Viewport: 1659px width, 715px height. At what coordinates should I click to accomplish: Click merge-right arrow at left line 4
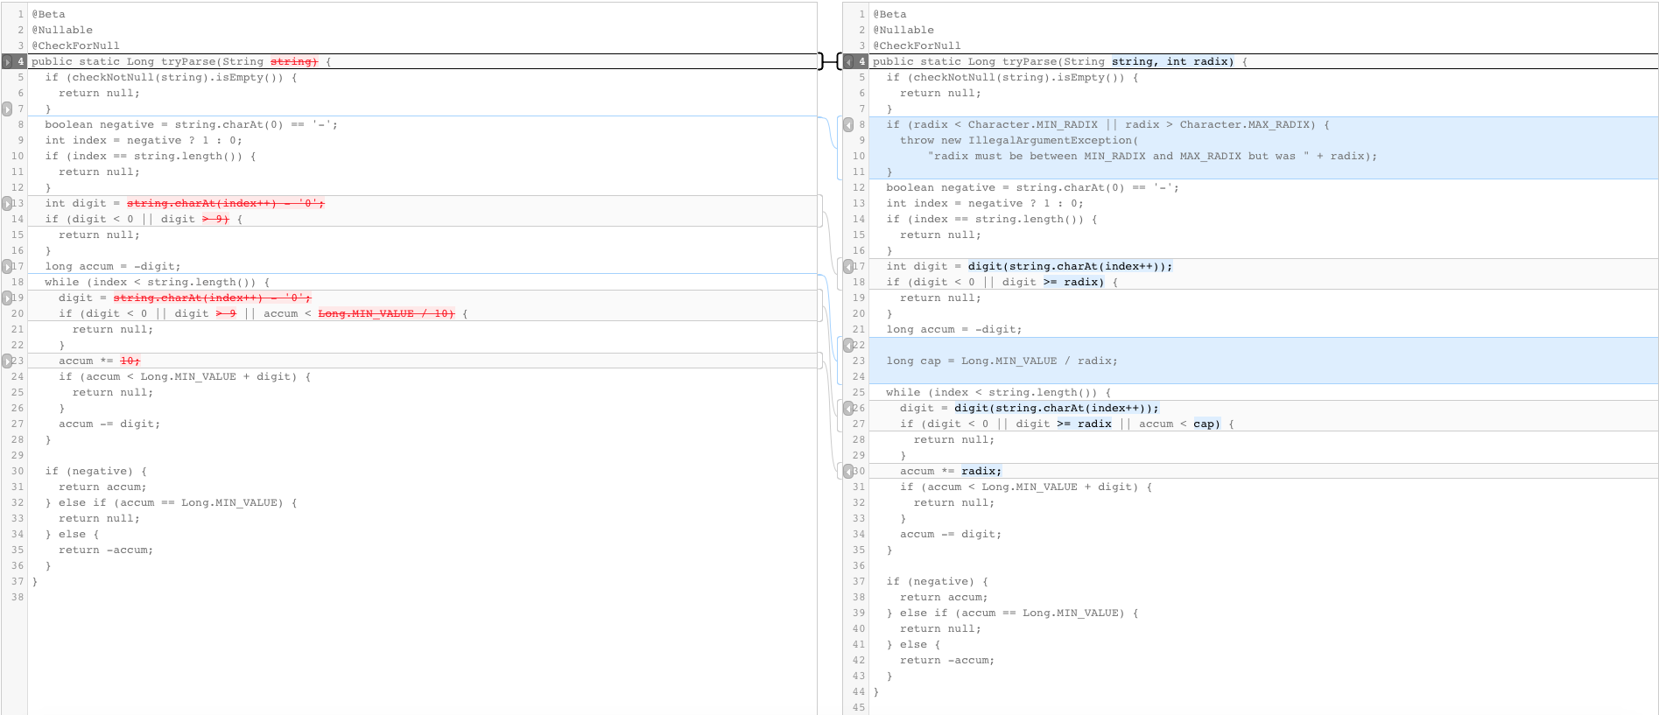tap(7, 62)
